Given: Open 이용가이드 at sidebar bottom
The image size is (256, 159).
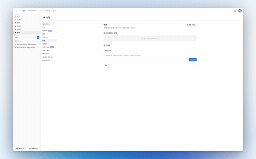Looking at the screenshot, I should [x=33, y=149].
